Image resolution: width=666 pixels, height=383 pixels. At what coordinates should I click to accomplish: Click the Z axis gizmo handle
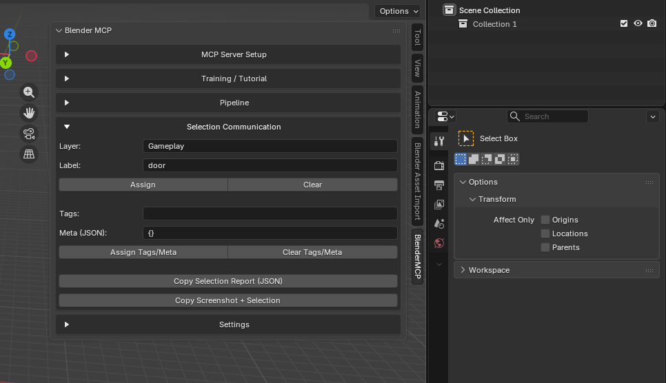[10, 34]
